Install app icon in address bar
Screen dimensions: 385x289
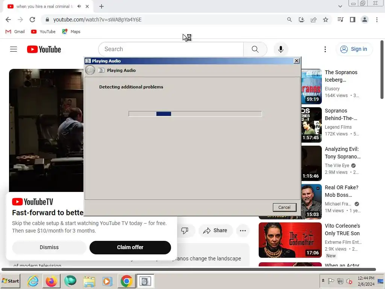pos(301,20)
